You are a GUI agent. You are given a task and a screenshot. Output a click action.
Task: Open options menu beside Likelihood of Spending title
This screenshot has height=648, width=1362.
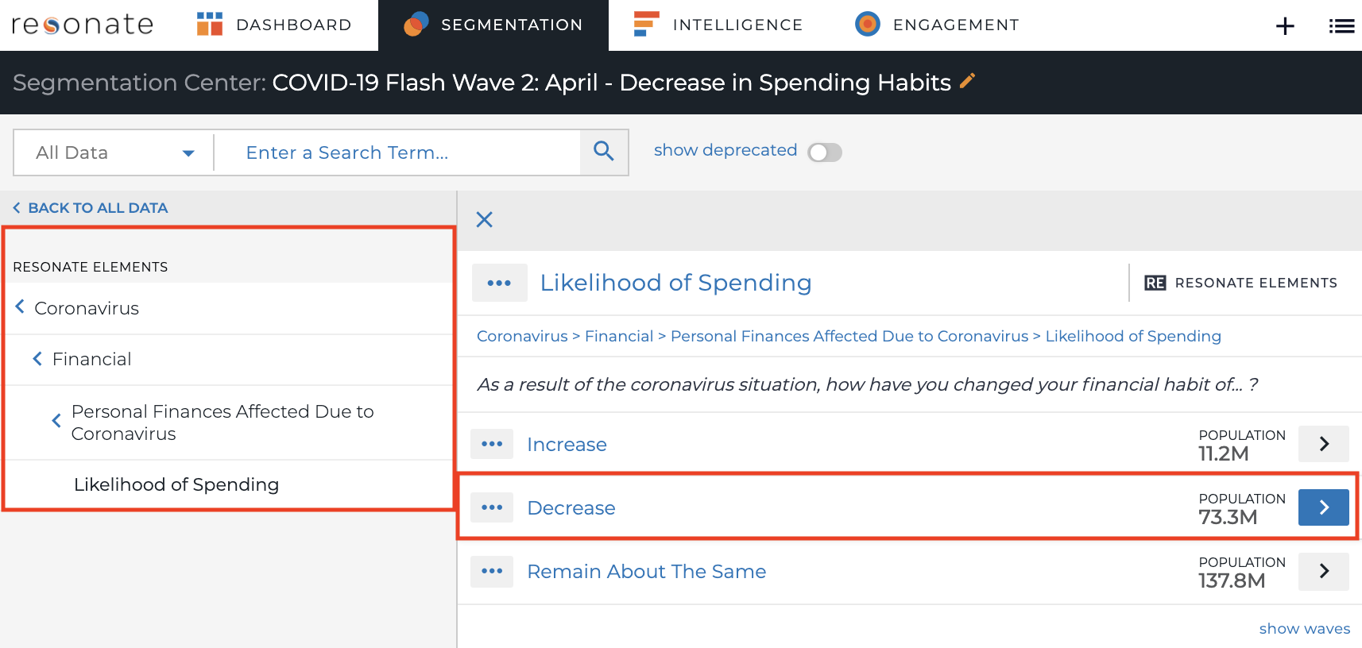[500, 283]
